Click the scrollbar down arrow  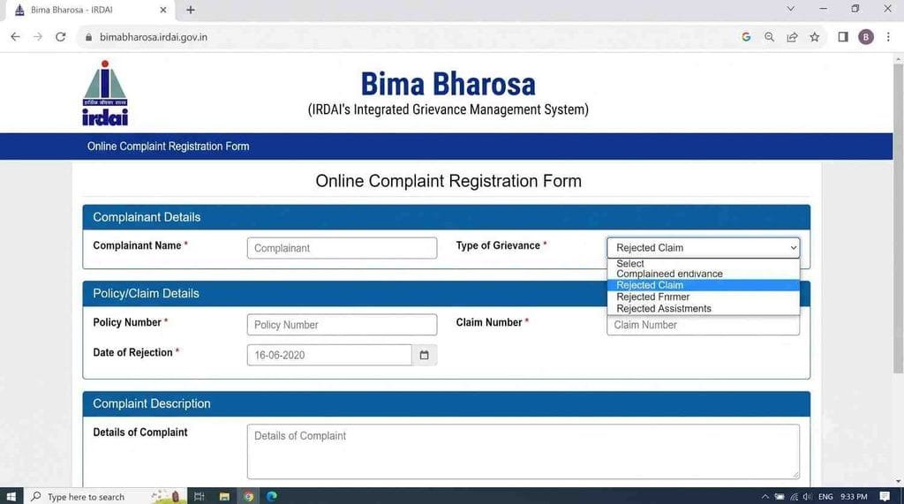(898, 482)
